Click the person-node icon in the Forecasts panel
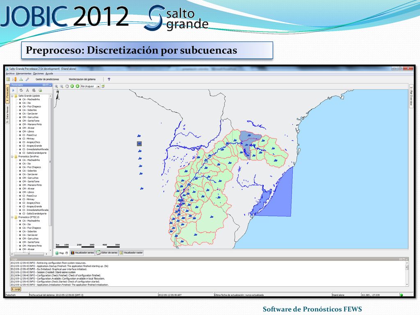Viewport: 420px width, 315px height. click(27, 90)
